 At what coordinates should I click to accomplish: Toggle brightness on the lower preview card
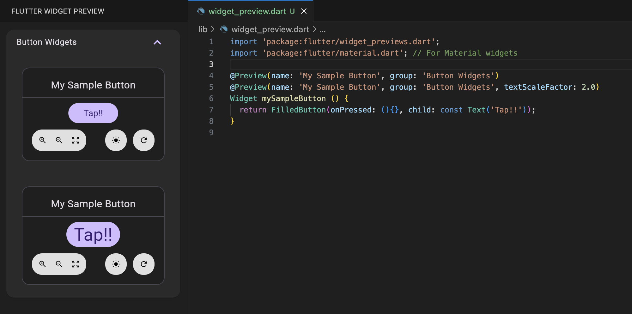pos(116,264)
